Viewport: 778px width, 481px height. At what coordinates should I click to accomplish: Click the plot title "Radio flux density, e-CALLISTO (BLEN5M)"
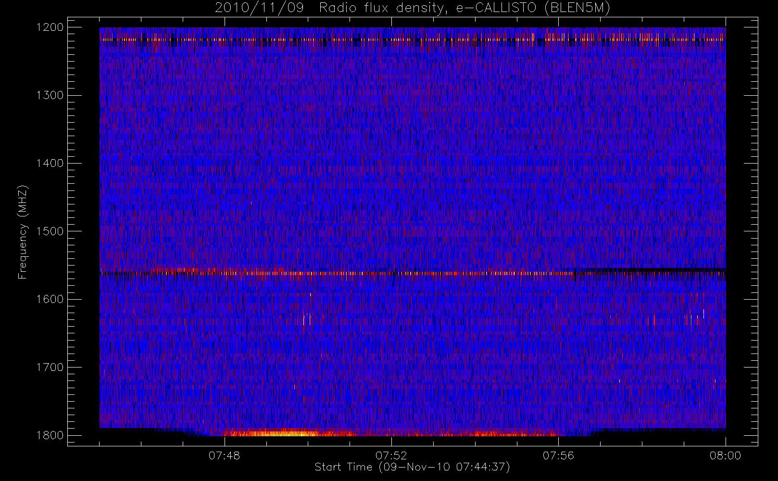[464, 8]
